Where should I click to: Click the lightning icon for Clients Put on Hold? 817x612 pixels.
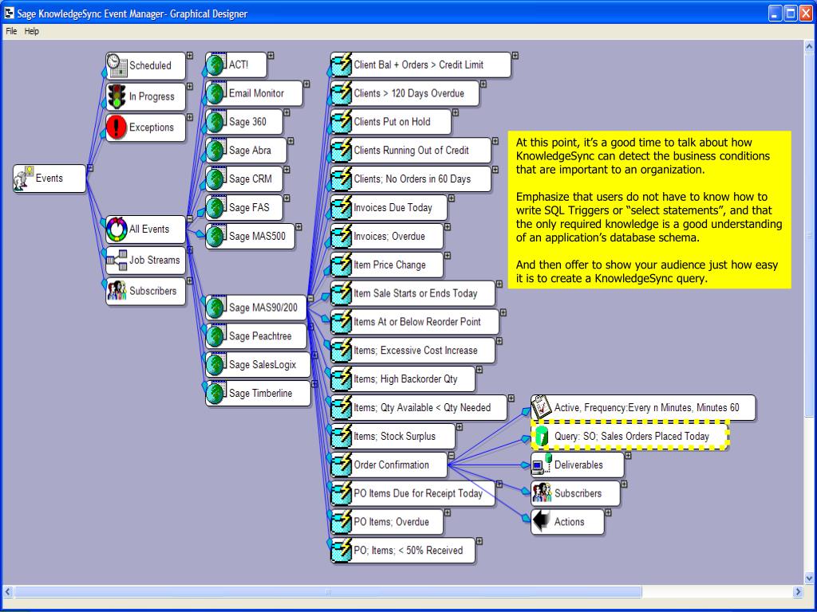(x=341, y=122)
